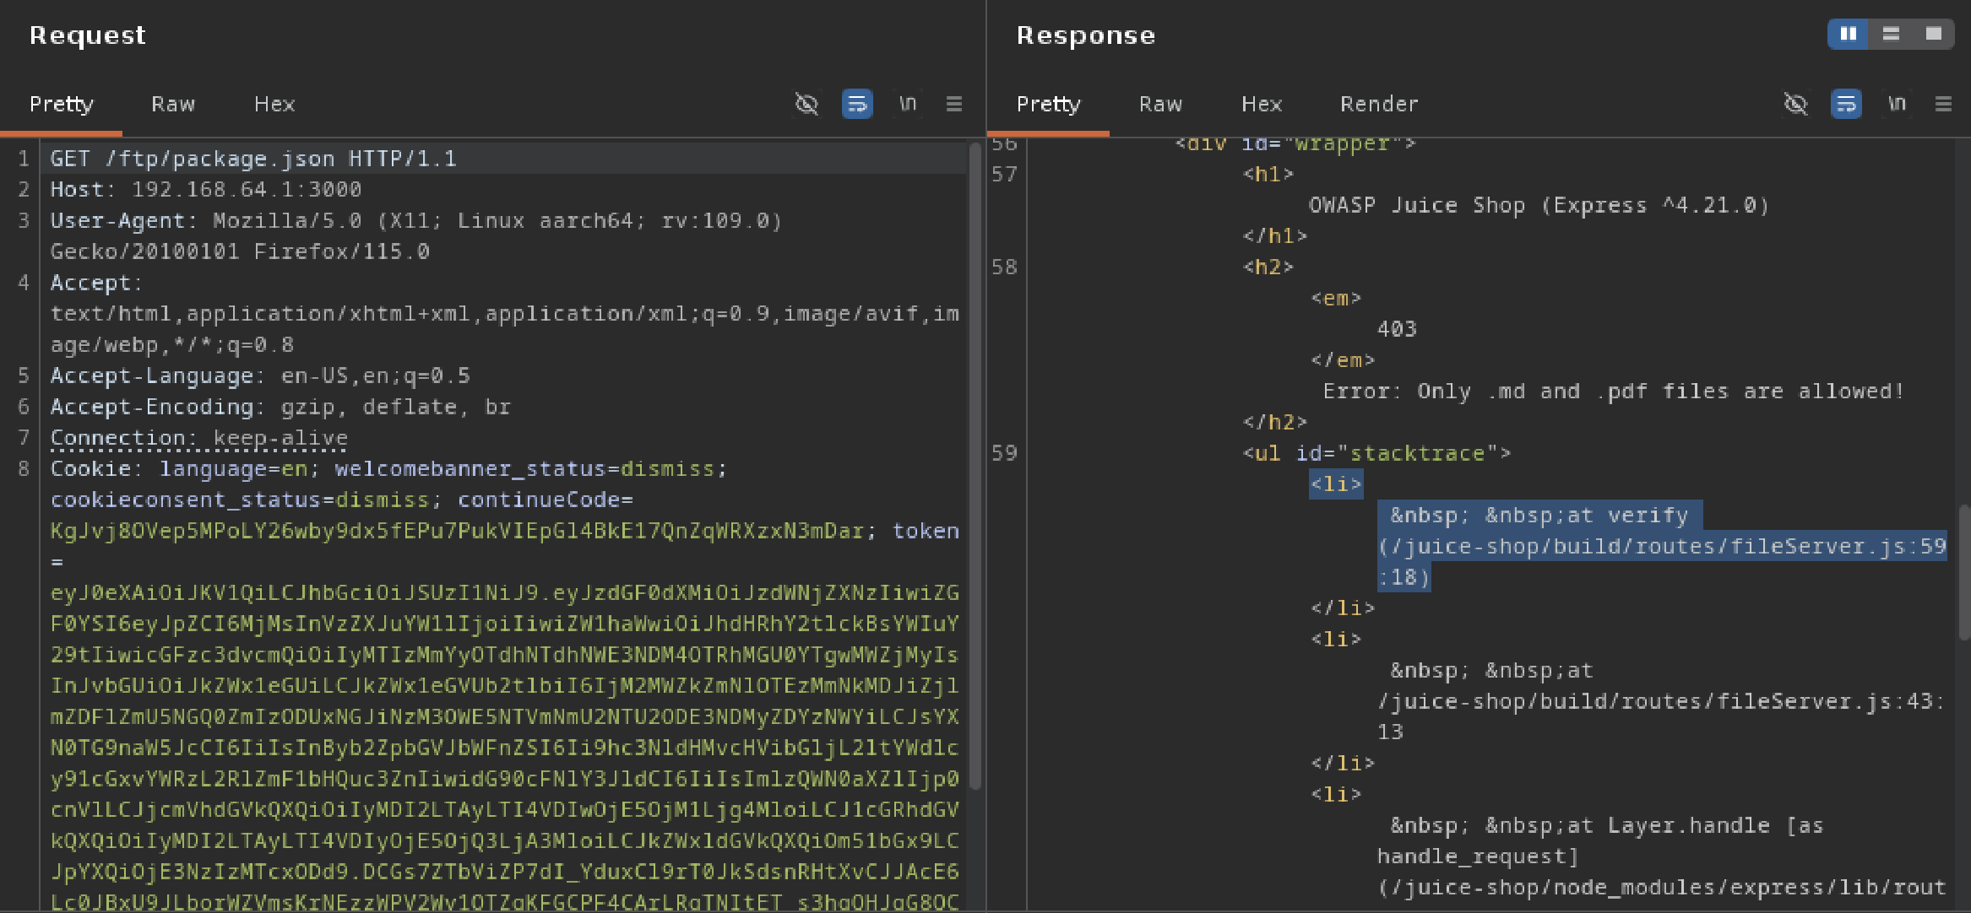Open Response panel hamburger menu
1971x913 pixels.
[x=1943, y=104]
